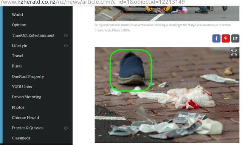Click the browser address bar URL
This screenshot has height=145, width=242.
coord(93,2)
